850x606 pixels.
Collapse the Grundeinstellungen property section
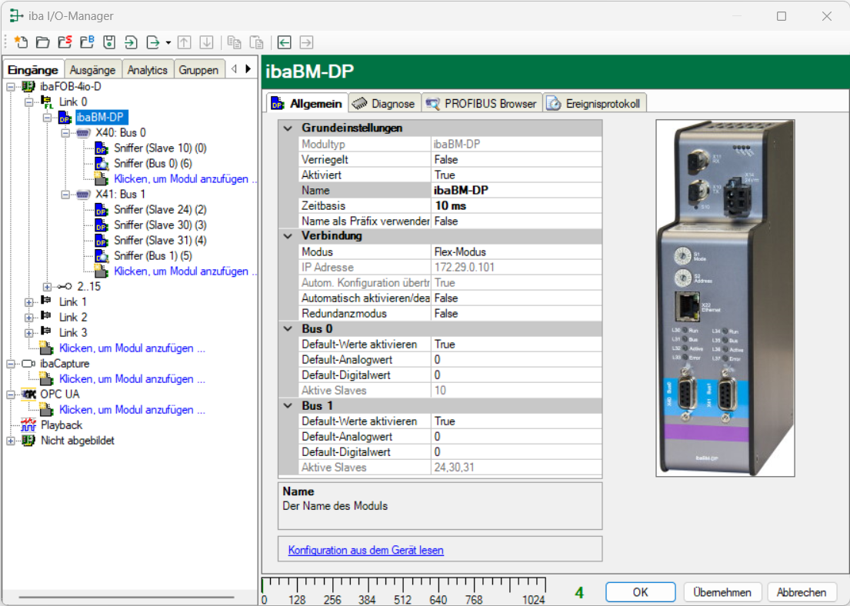point(288,128)
